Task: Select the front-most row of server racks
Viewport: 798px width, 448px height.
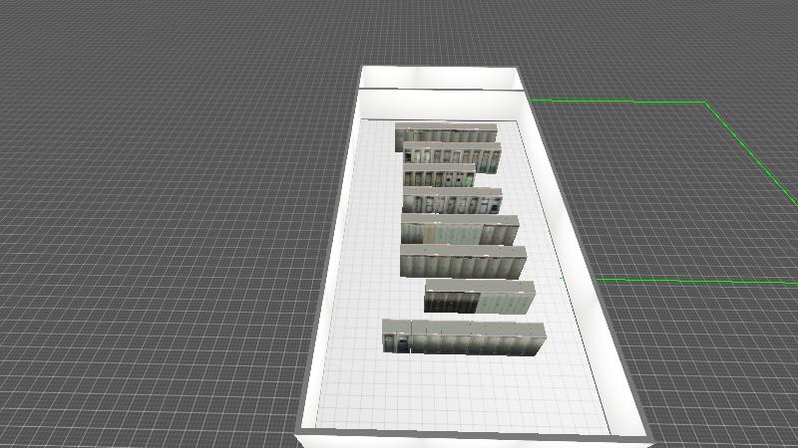Action: pos(464,337)
